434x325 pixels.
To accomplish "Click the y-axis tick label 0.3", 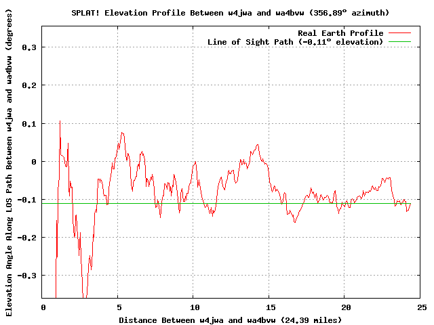I will click(x=29, y=47).
